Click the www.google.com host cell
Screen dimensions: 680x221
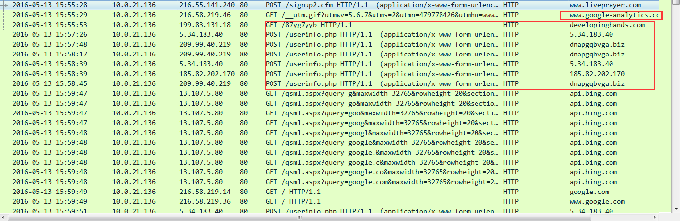click(x=597, y=201)
